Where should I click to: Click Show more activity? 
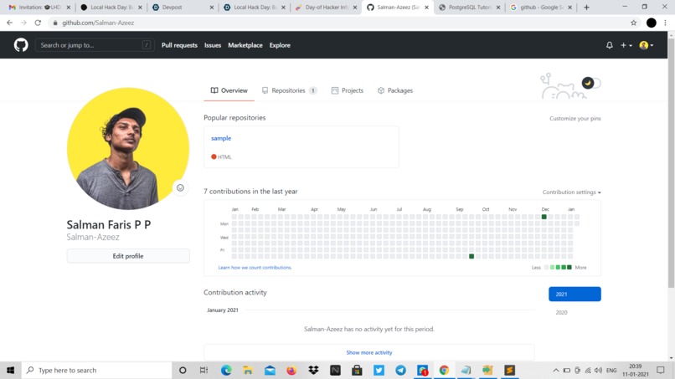pos(369,352)
